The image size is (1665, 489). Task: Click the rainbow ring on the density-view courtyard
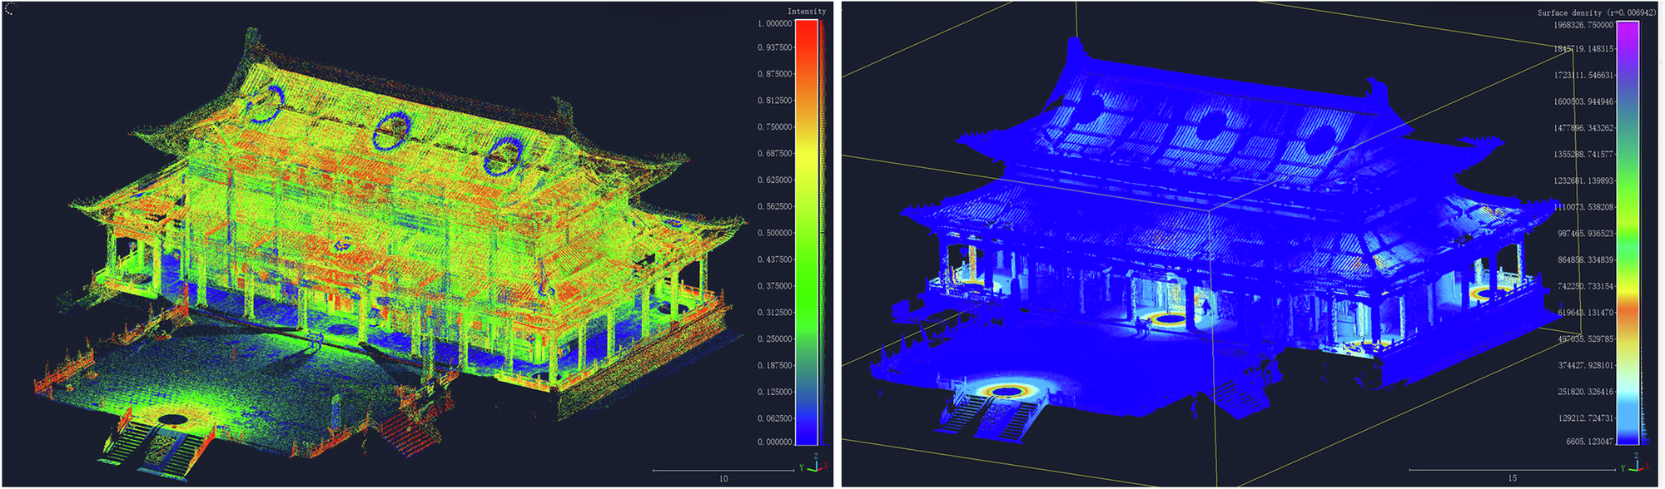coord(1008,390)
